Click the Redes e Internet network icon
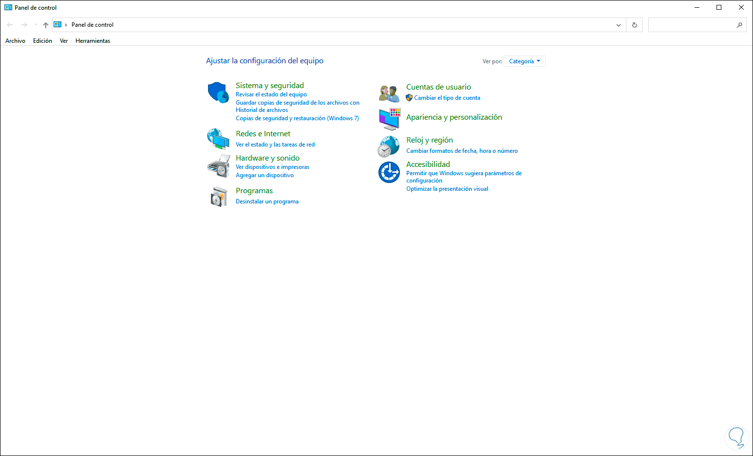Image resolution: width=753 pixels, height=456 pixels. click(218, 139)
